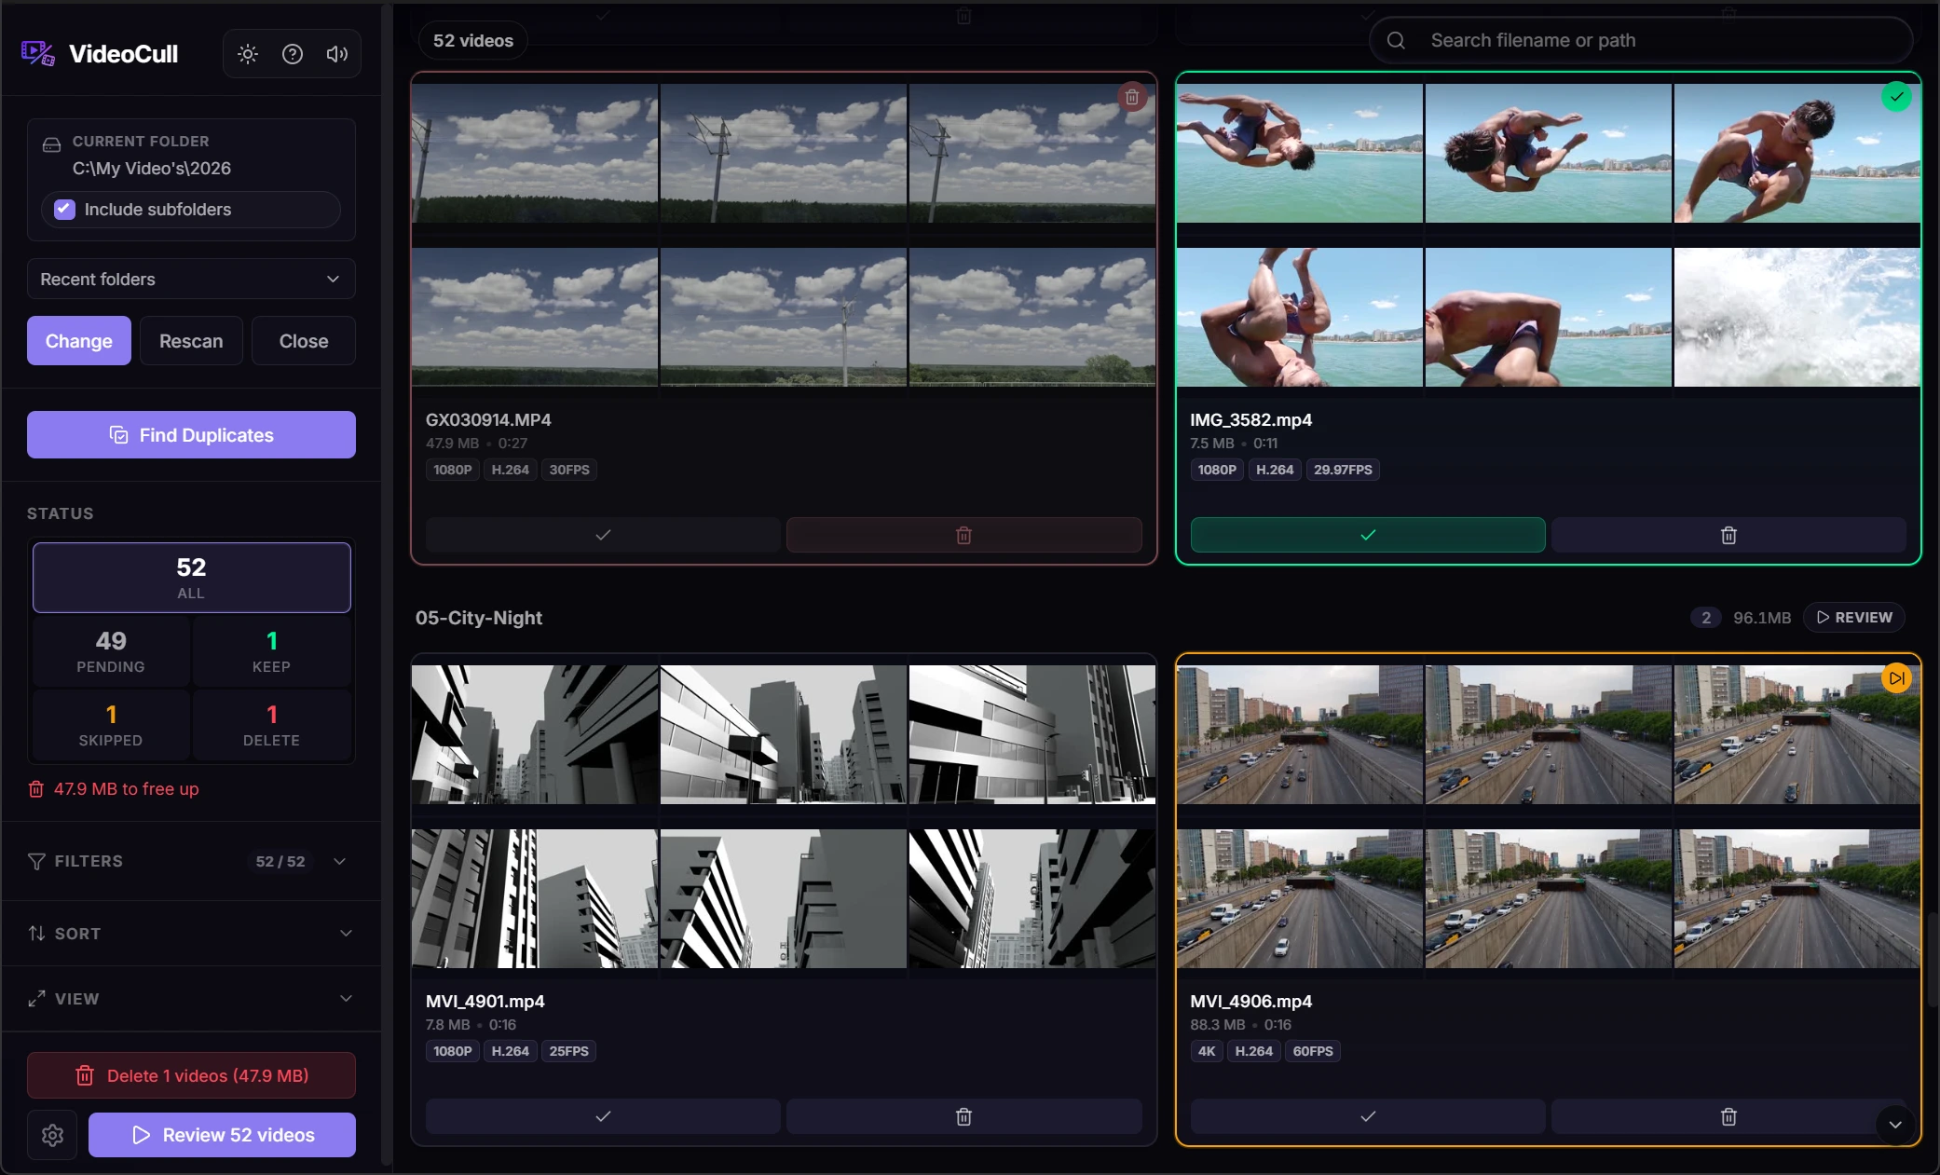This screenshot has width=1940, height=1175.
Task: Mark MVI_4906.mp4 as keep
Action: click(1367, 1116)
